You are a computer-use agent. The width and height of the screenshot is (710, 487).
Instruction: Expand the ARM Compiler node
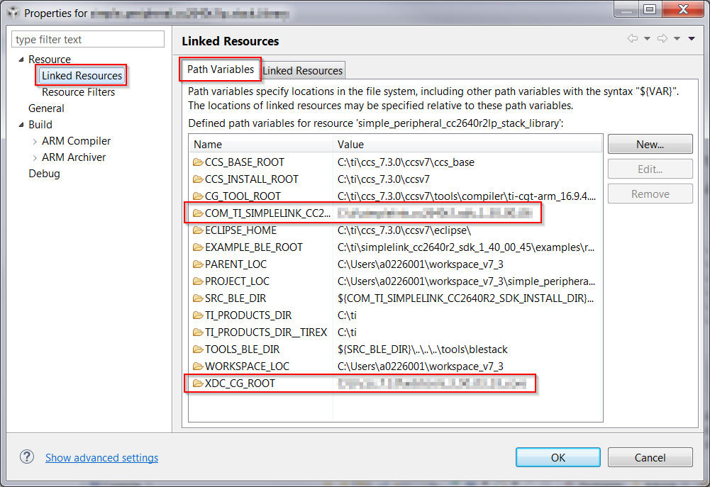33,140
